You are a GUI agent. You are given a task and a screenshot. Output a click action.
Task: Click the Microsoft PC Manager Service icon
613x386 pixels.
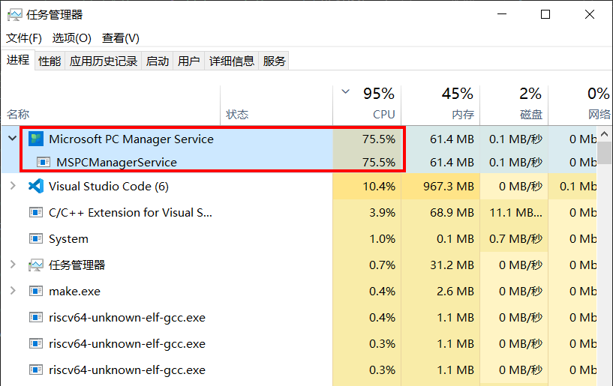coord(36,139)
